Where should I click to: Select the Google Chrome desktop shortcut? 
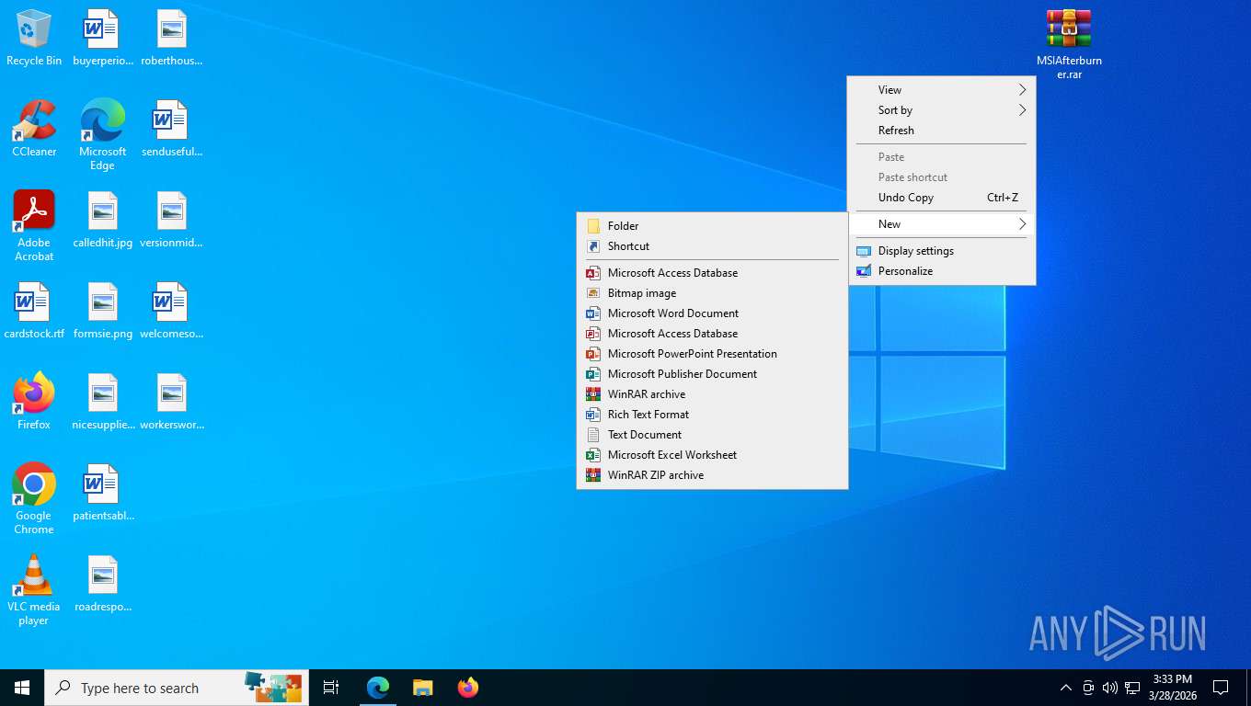click(x=34, y=498)
